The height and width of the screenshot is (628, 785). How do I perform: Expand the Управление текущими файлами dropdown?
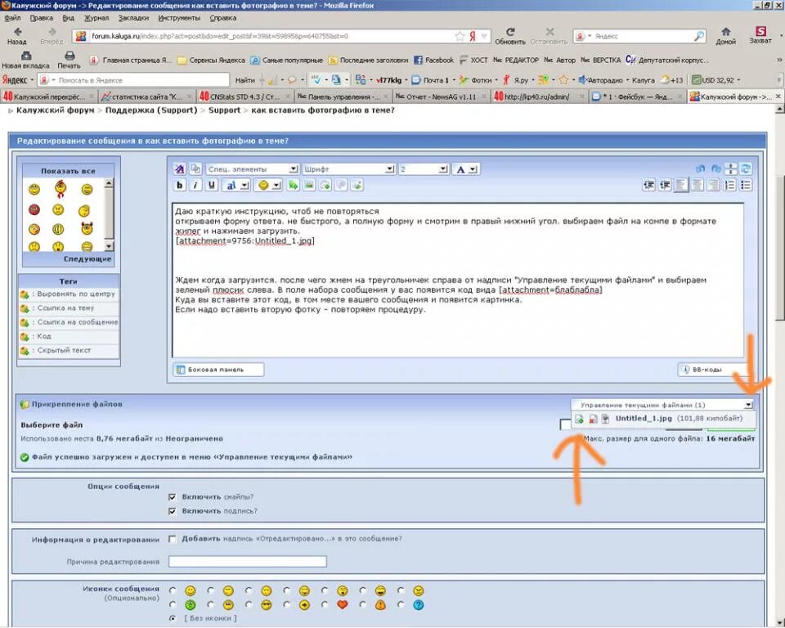748,405
